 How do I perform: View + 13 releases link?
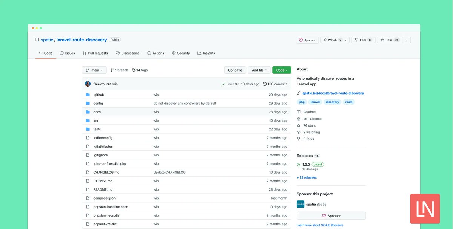tap(307, 177)
